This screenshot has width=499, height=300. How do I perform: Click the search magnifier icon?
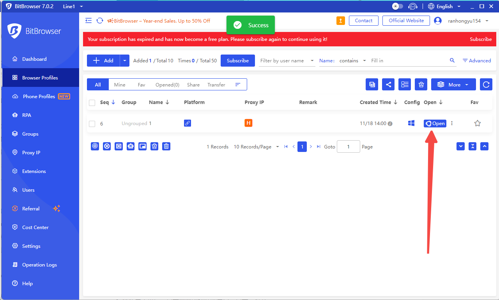(x=452, y=60)
